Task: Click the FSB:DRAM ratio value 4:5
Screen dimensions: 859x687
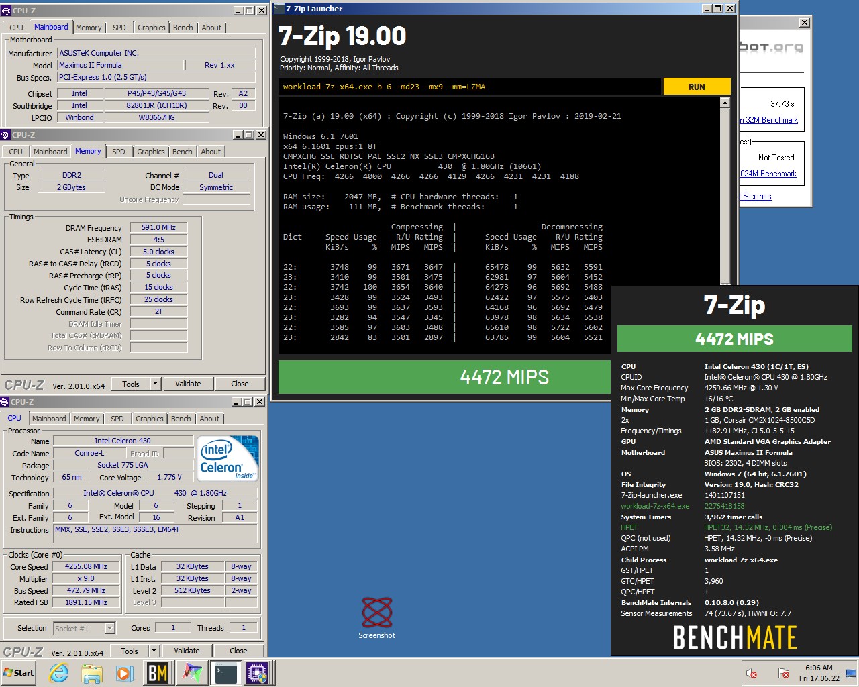Action: tap(158, 240)
